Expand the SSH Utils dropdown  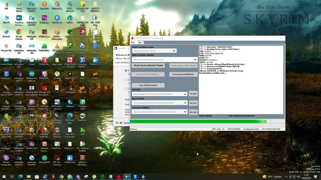185,94
